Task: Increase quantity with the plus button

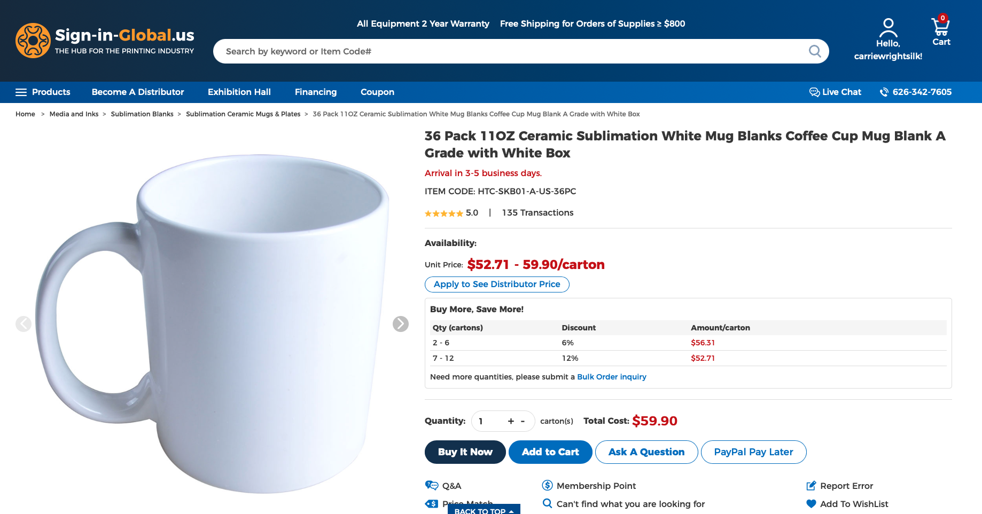Action: (x=511, y=421)
